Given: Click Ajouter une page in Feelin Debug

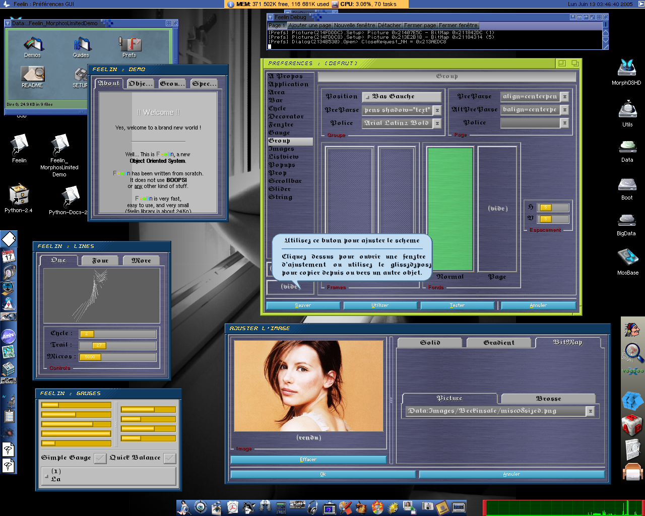Looking at the screenshot, I should (309, 25).
